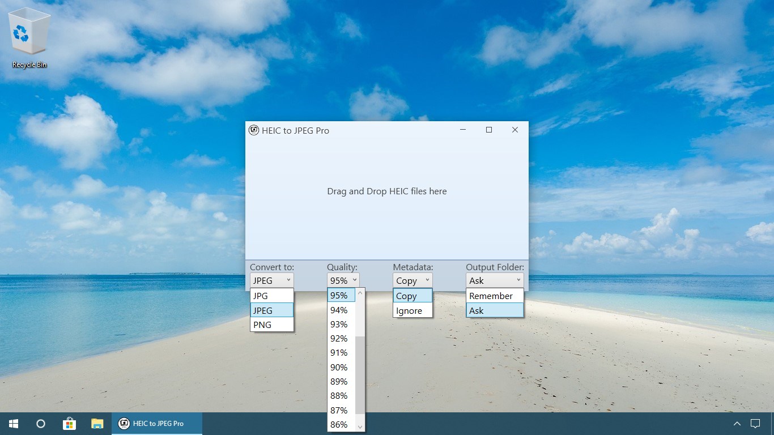Image resolution: width=774 pixels, height=435 pixels.
Task: Select 88% quality
Action: pos(341,395)
